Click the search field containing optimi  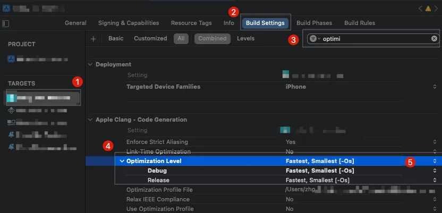click(375, 39)
